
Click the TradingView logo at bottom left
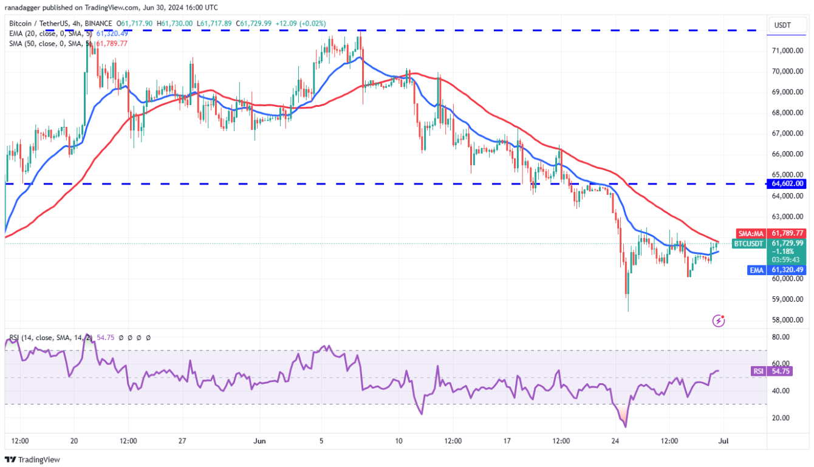click(x=33, y=460)
